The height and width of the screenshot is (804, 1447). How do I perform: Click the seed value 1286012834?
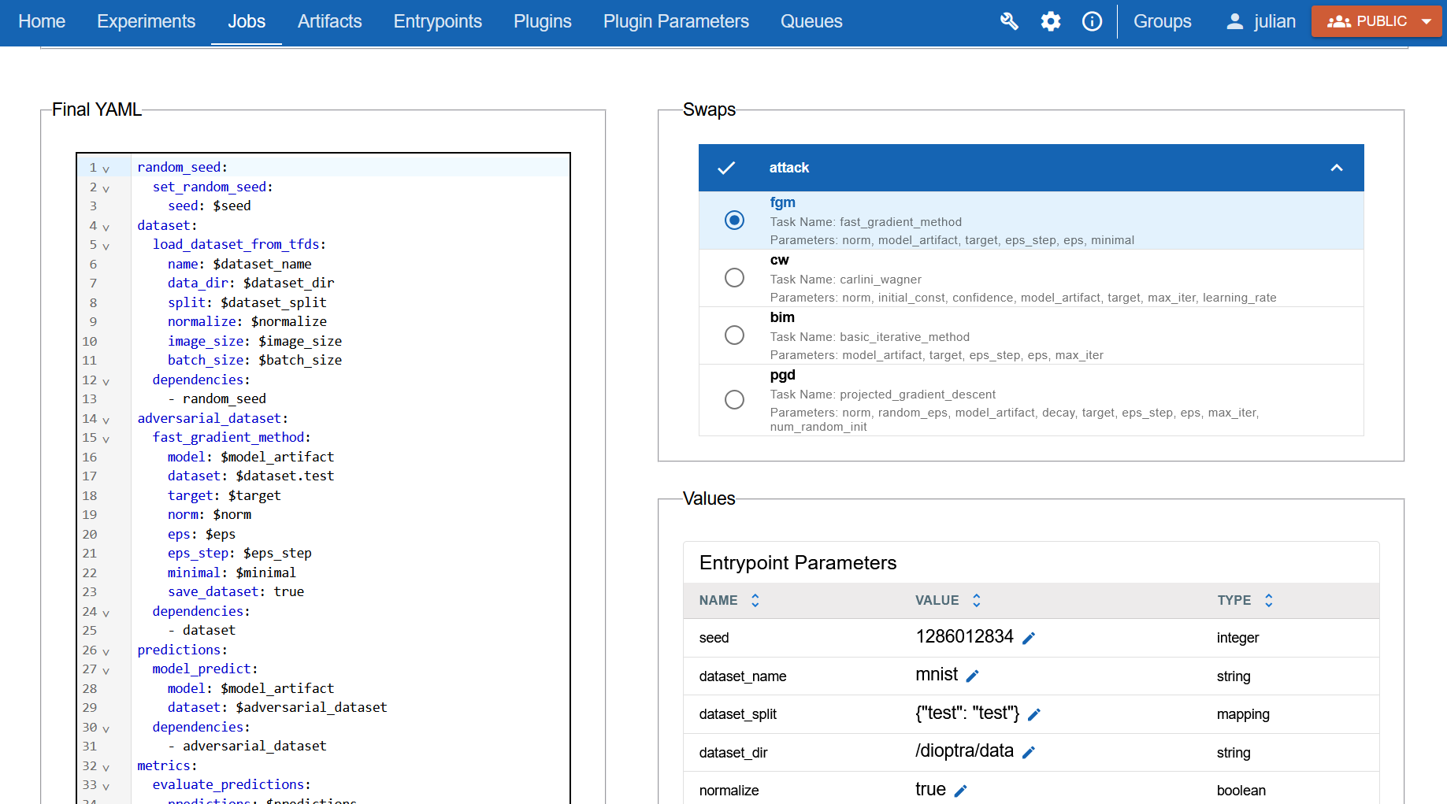[964, 636]
